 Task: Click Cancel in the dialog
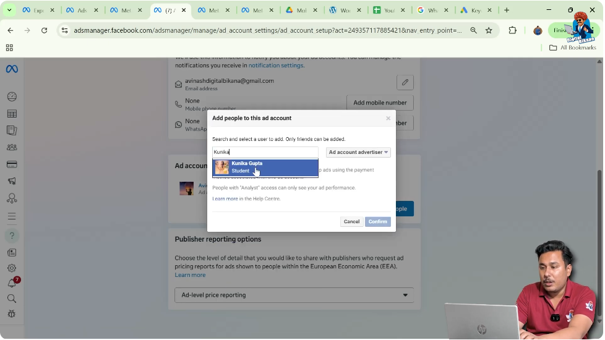351,222
